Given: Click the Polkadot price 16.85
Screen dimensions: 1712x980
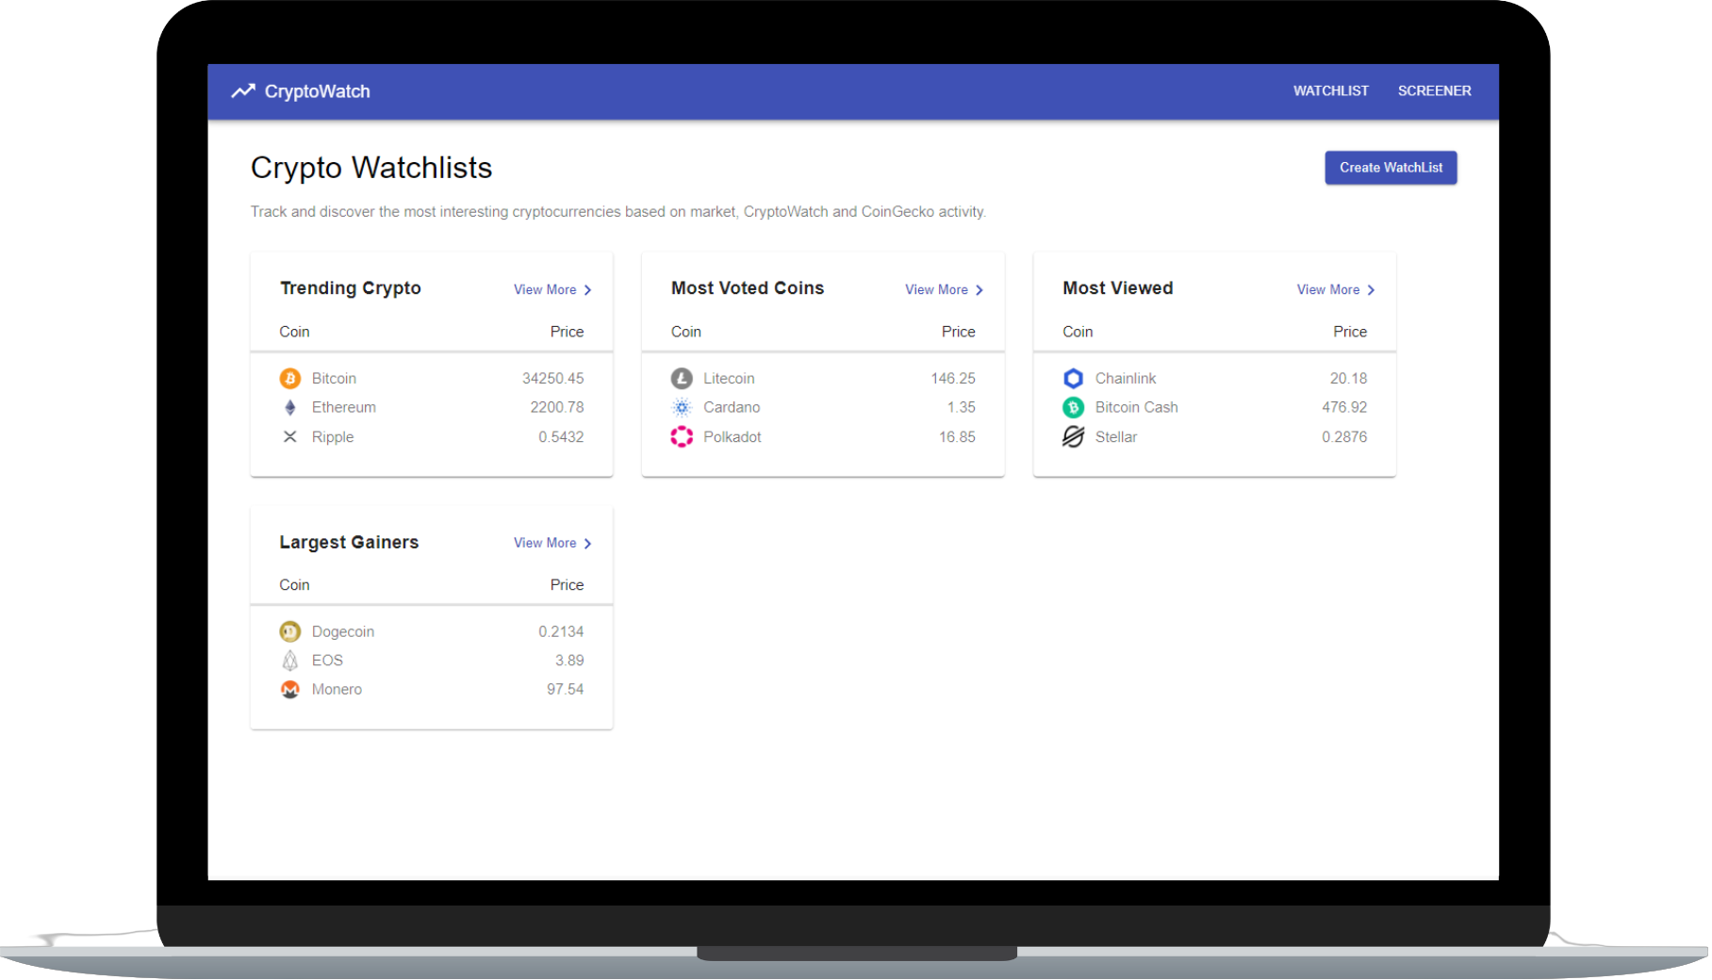Looking at the screenshot, I should click(958, 437).
